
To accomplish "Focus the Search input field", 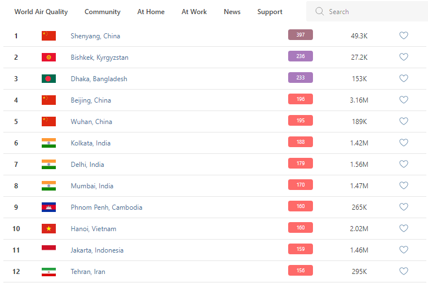I will pyautogui.click(x=372, y=12).
